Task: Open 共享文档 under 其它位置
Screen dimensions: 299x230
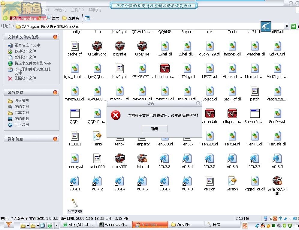Action: [22, 113]
